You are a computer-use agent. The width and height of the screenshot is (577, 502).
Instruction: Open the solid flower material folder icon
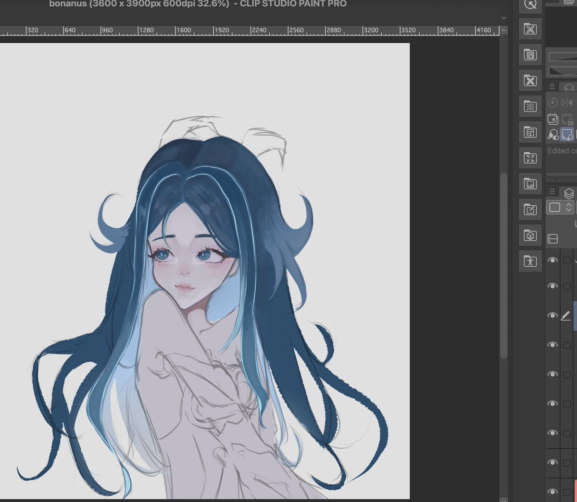click(x=530, y=81)
